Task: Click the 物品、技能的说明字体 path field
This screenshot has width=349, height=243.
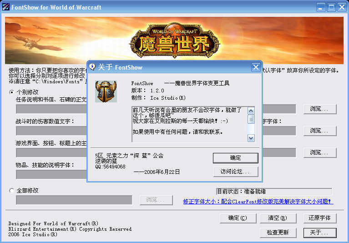Action: (51, 175)
